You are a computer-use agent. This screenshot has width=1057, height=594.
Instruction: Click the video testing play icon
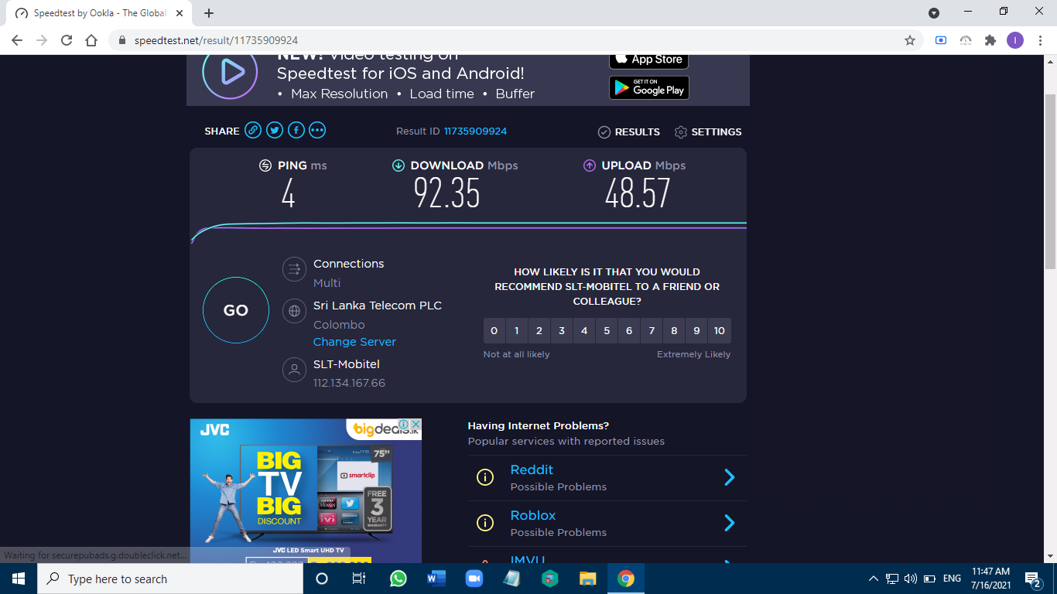click(230, 72)
